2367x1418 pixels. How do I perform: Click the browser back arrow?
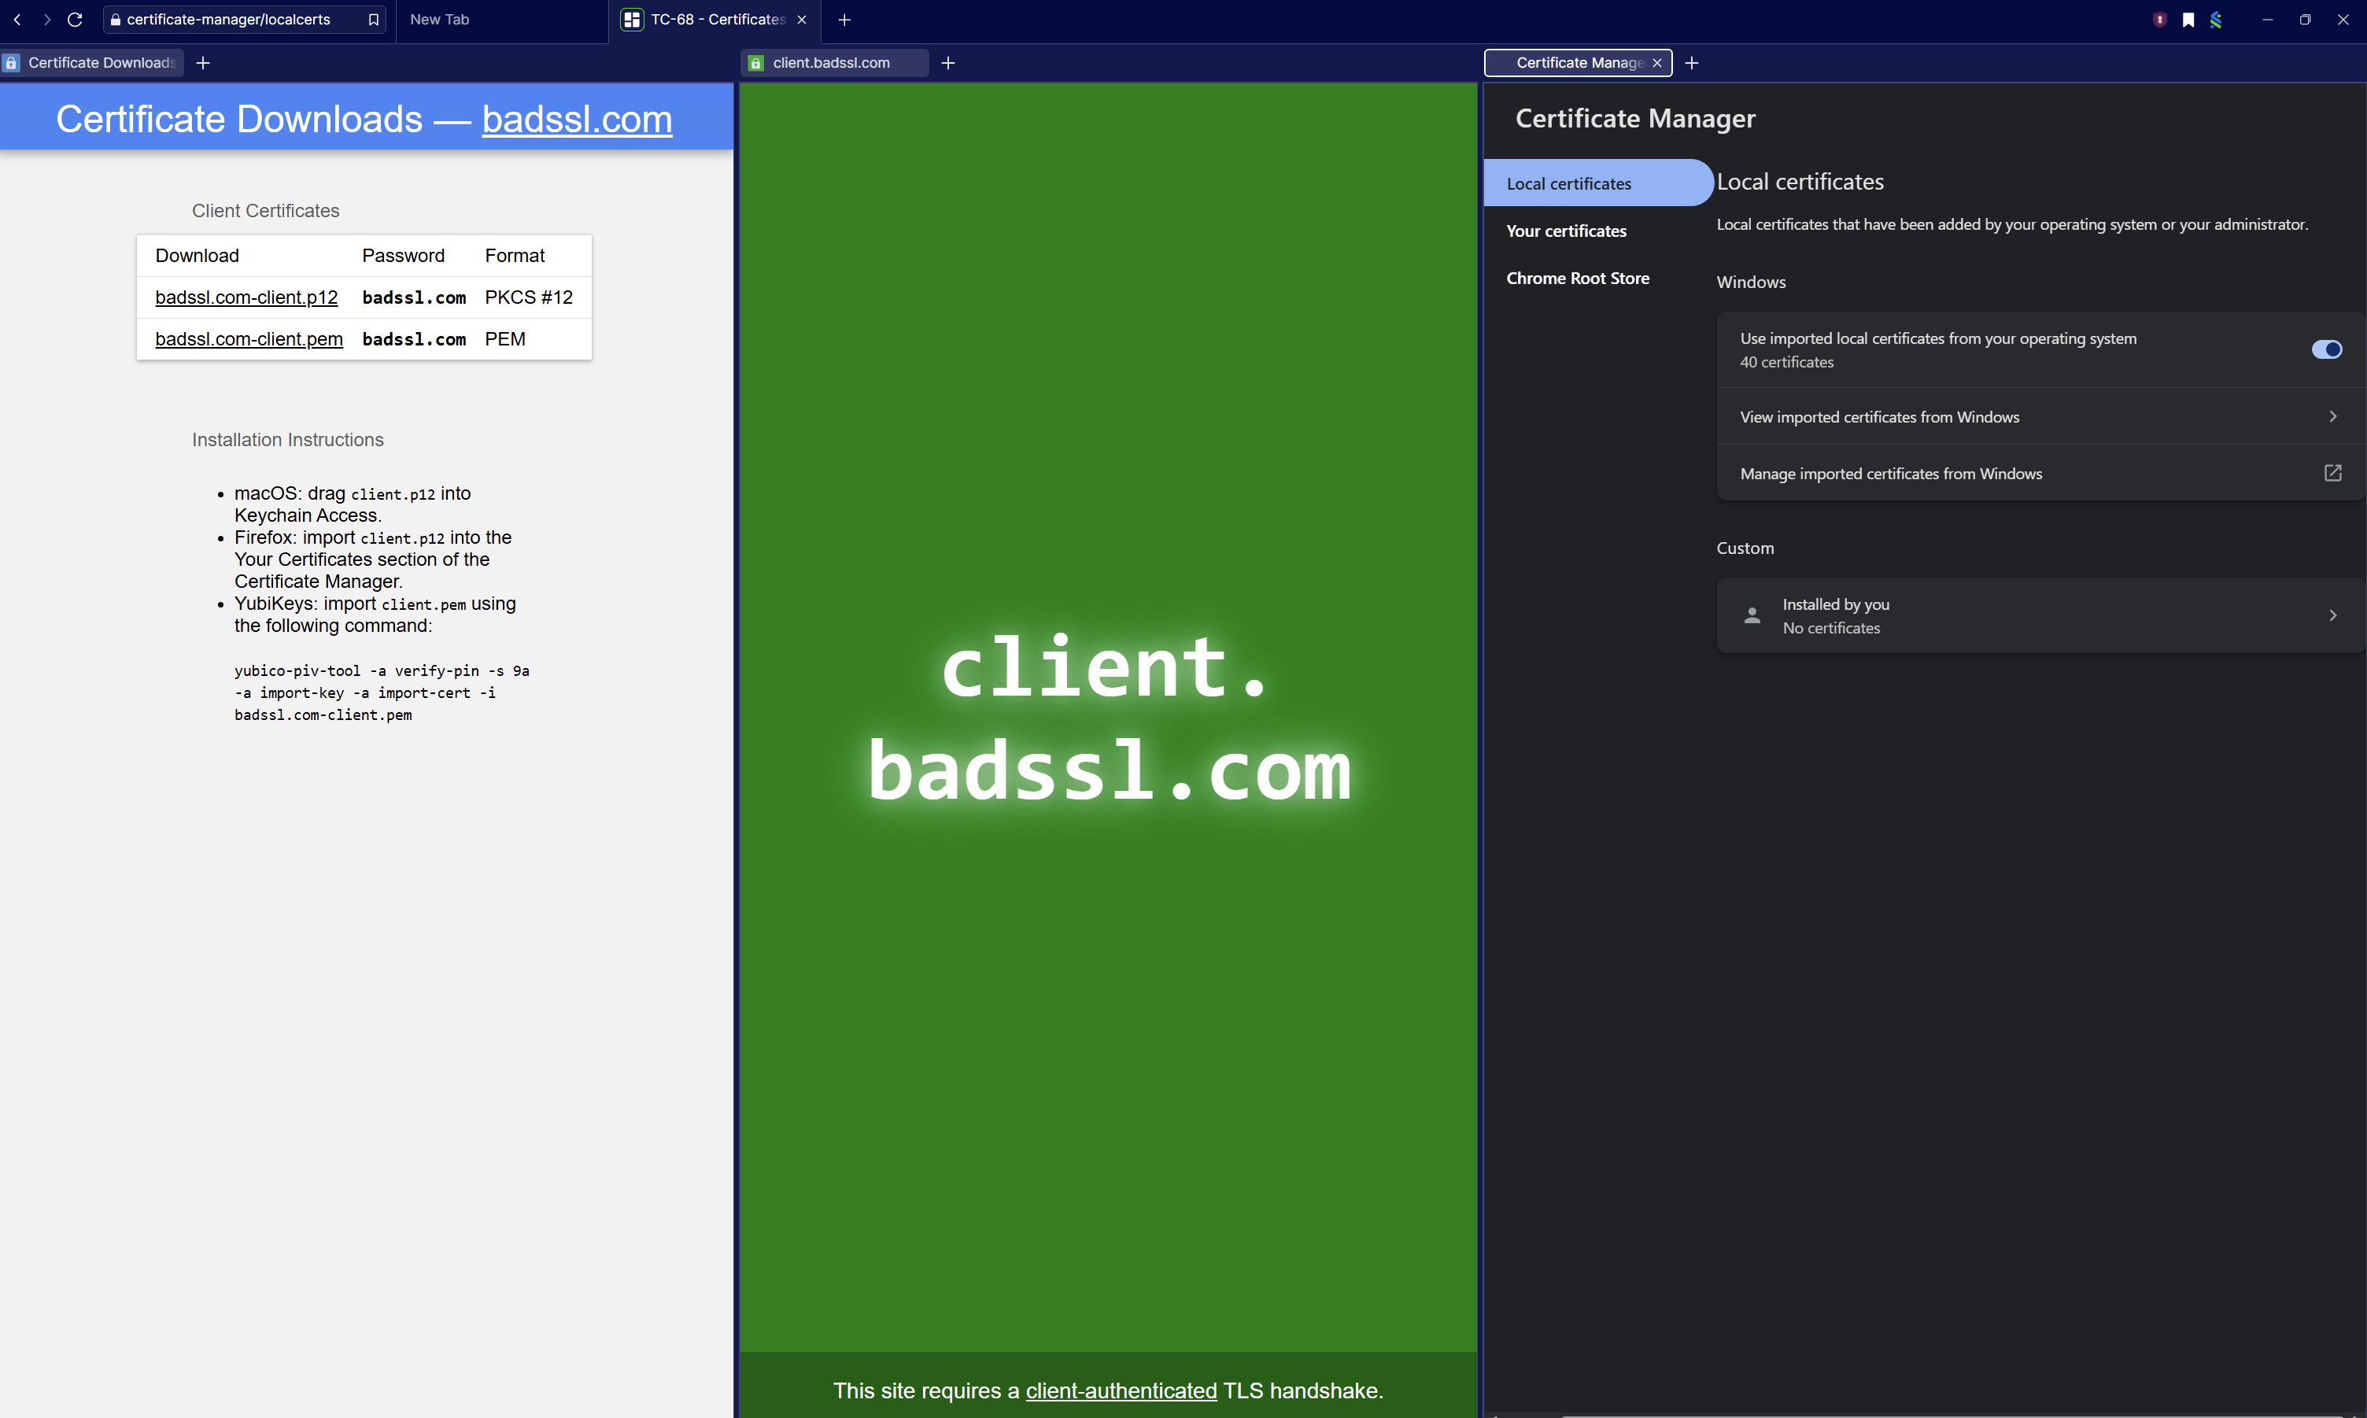point(17,19)
